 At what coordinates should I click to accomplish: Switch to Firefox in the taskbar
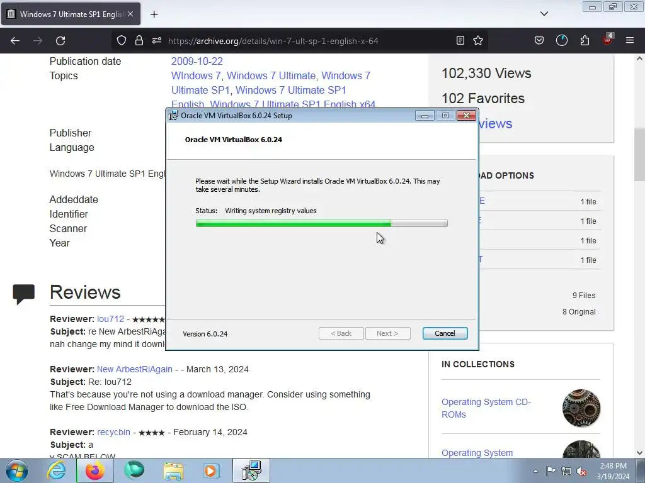(94, 470)
